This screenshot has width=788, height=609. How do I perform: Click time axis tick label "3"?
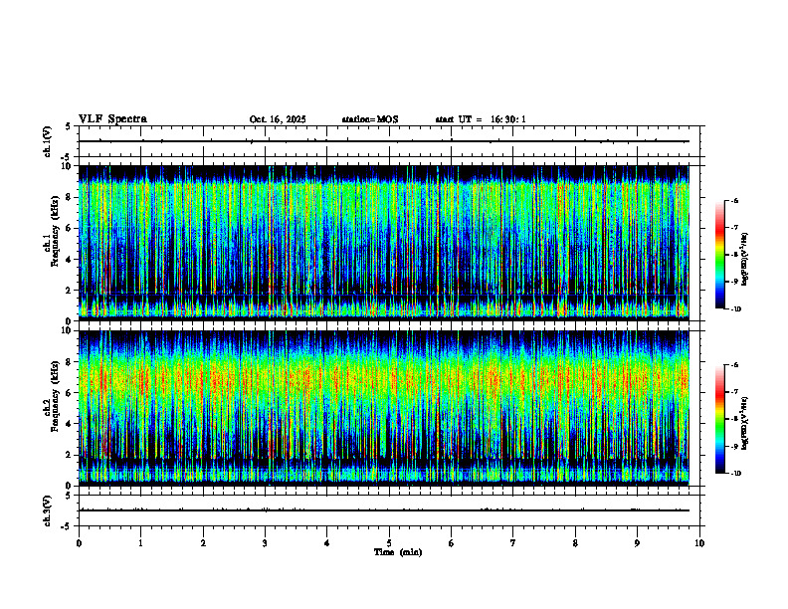point(265,543)
